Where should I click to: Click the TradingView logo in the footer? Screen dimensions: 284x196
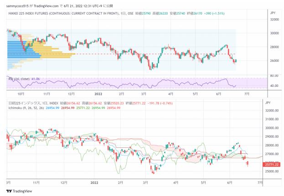19,191
